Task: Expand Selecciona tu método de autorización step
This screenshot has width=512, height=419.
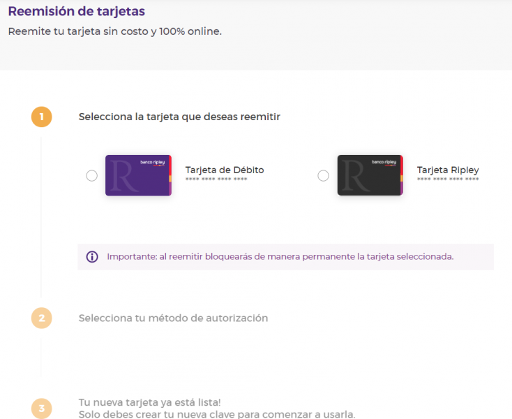Action: tap(173, 318)
